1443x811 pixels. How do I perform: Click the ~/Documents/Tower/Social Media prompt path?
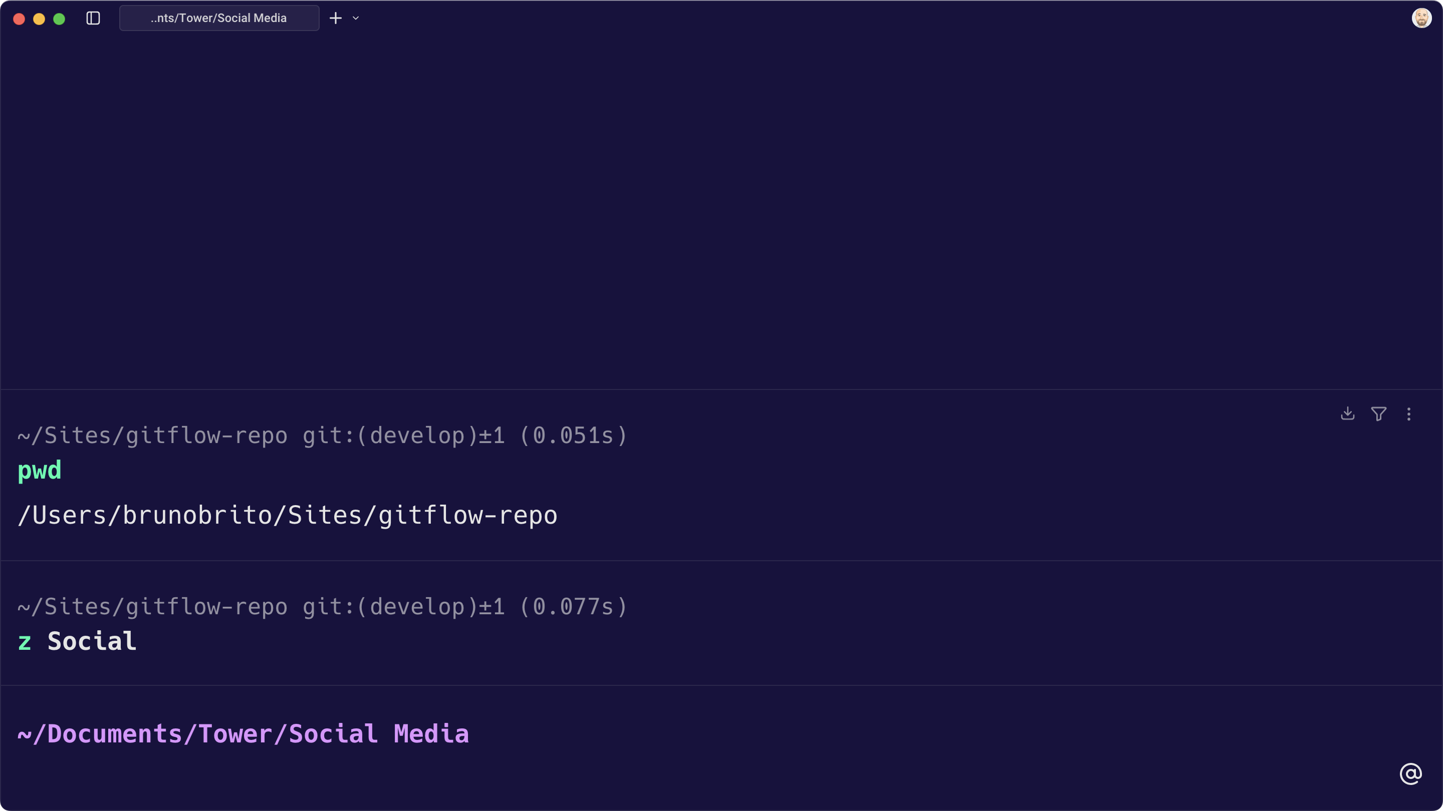point(243,734)
